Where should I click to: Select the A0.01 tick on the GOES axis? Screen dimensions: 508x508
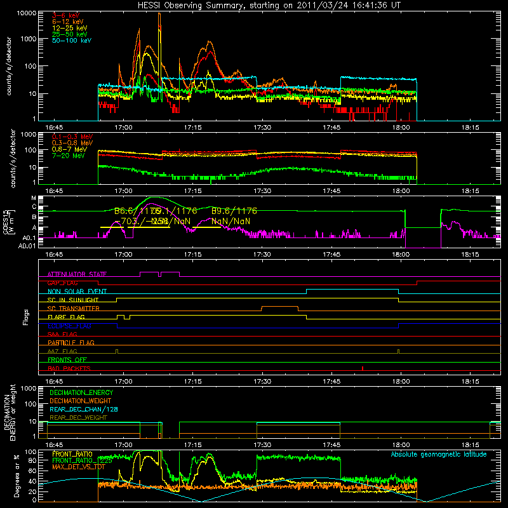point(27,246)
